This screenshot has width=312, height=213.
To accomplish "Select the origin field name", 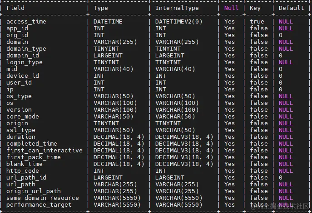I will coord(17,123).
